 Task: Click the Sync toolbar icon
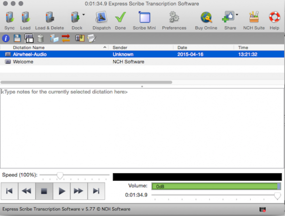point(9,17)
